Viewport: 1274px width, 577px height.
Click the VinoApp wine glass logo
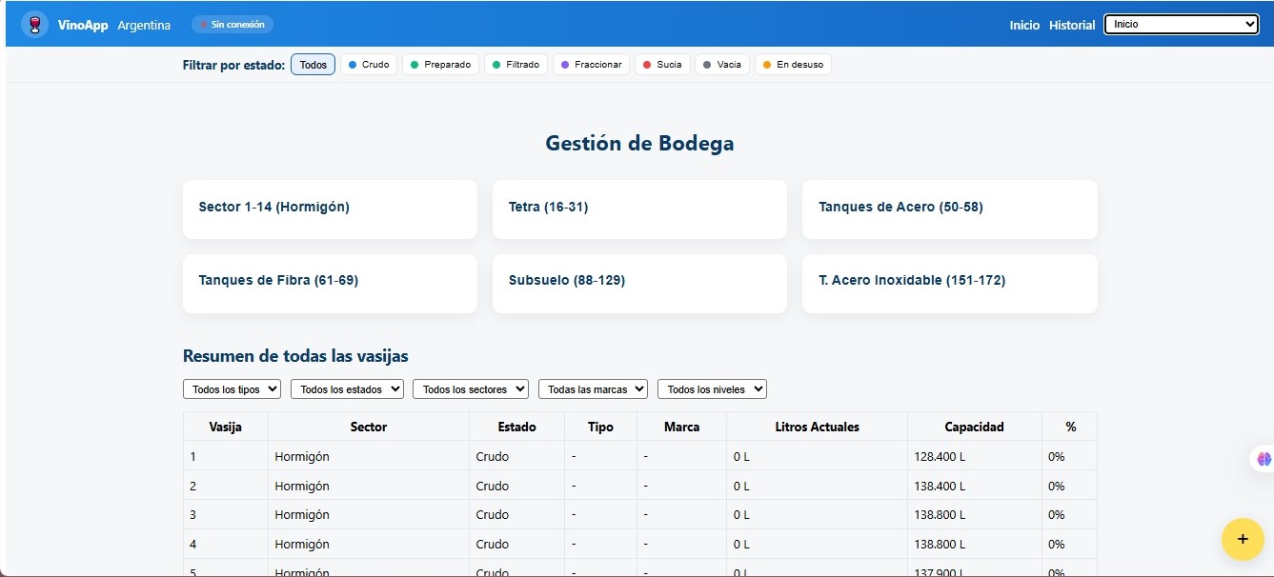click(34, 25)
